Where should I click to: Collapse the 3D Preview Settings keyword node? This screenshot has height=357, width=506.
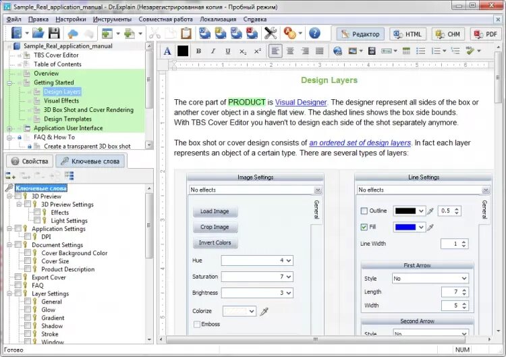pyautogui.click(x=19, y=204)
